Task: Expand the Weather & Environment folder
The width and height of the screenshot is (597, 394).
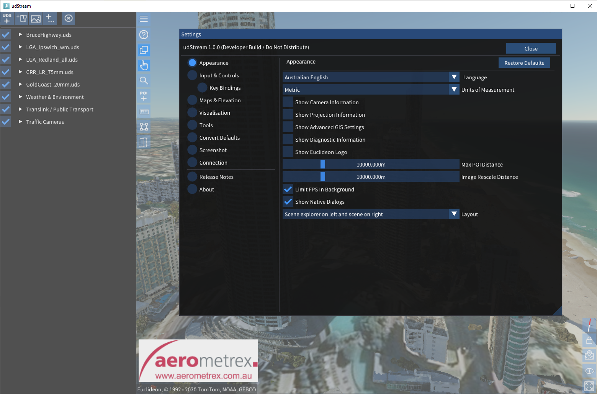Action: pyautogui.click(x=20, y=96)
